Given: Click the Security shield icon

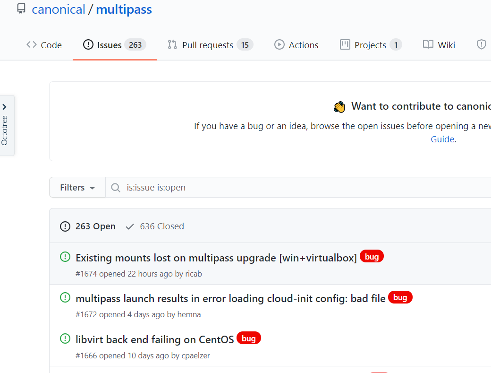Looking at the screenshot, I should [x=481, y=44].
